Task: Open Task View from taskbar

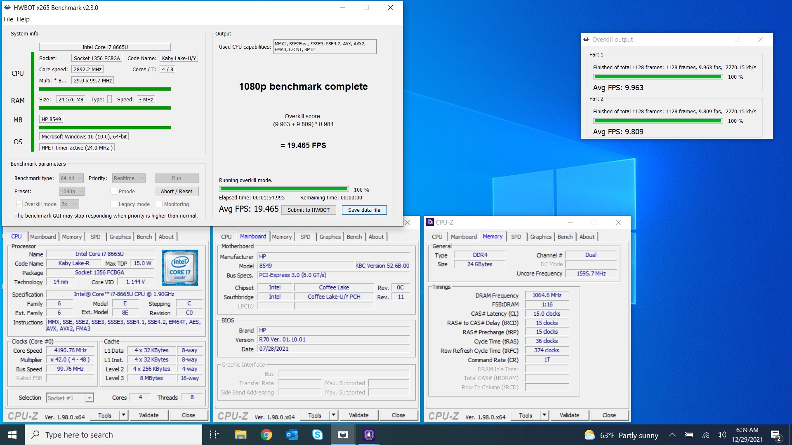Action: coord(214,435)
